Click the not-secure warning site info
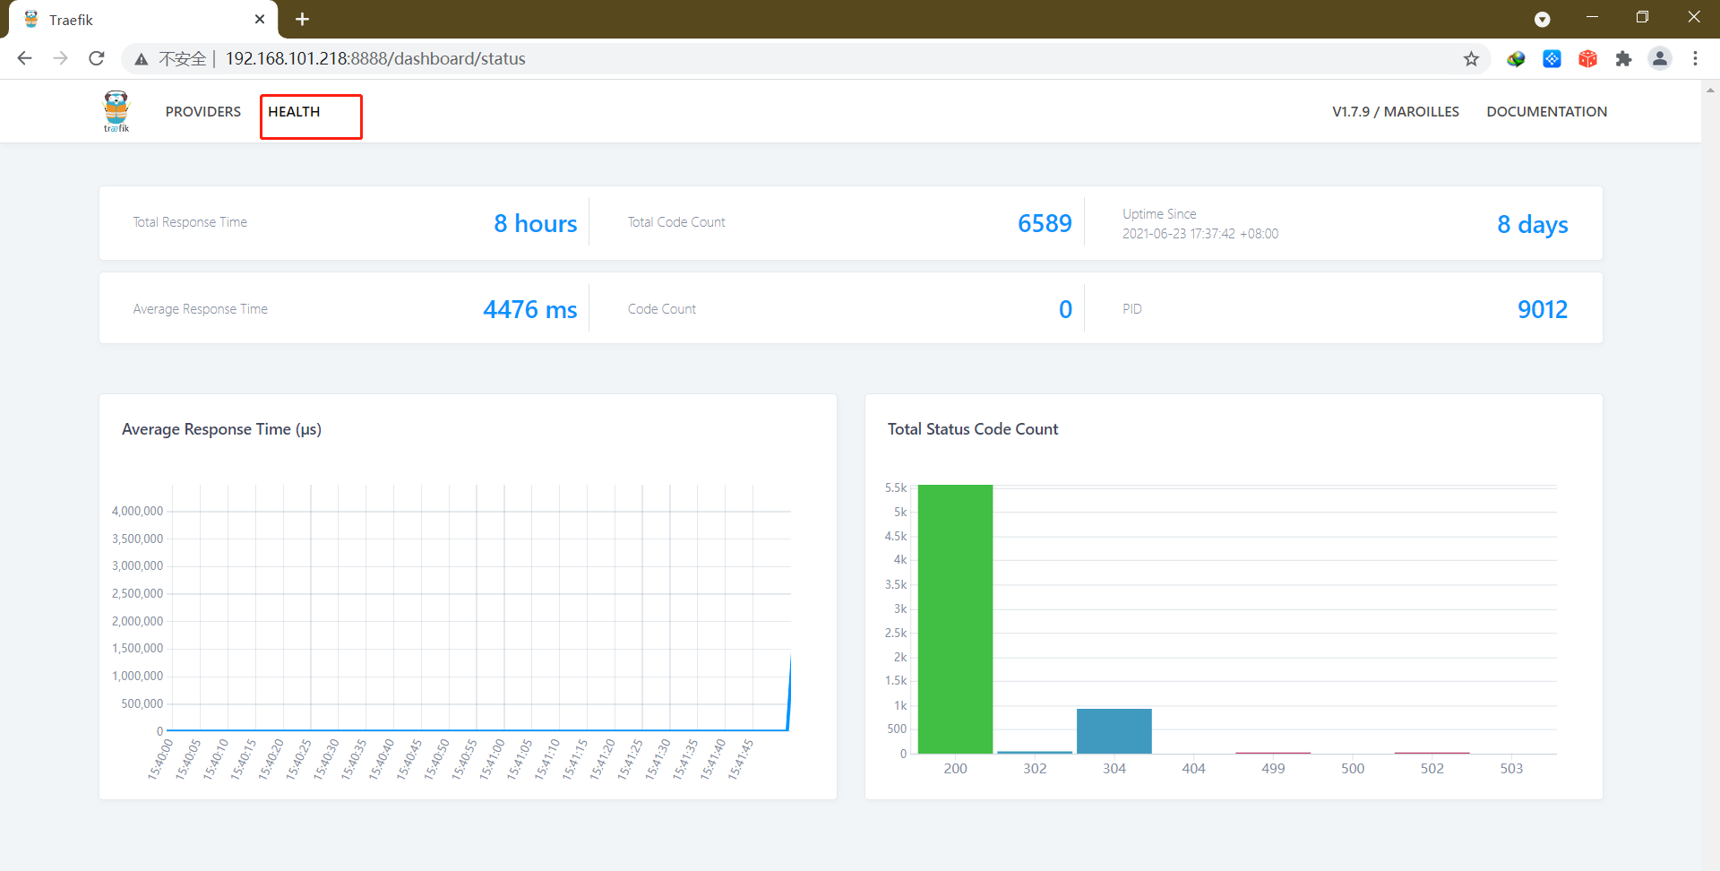1720x871 pixels. [x=170, y=59]
